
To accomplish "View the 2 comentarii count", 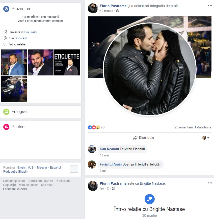I will click(183, 127).
